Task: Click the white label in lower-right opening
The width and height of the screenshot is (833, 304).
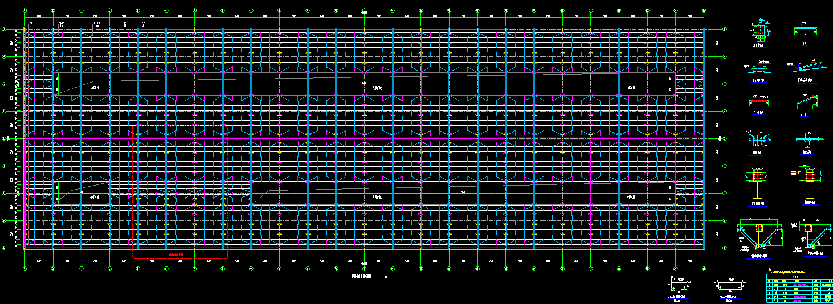Action: [x=631, y=197]
